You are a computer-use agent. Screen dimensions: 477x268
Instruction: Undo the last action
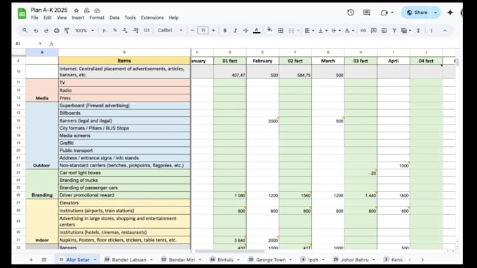(x=36, y=30)
